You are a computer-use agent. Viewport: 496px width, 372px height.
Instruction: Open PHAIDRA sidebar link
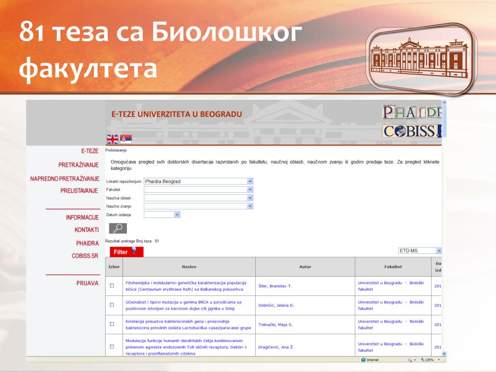point(88,243)
